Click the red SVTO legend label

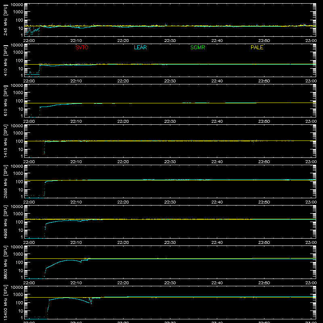(82, 47)
